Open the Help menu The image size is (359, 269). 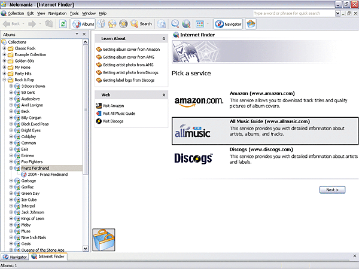coord(102,14)
